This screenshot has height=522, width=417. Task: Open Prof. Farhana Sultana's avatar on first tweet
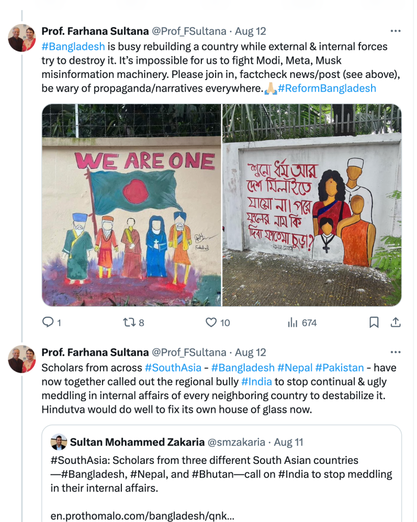(x=22, y=38)
